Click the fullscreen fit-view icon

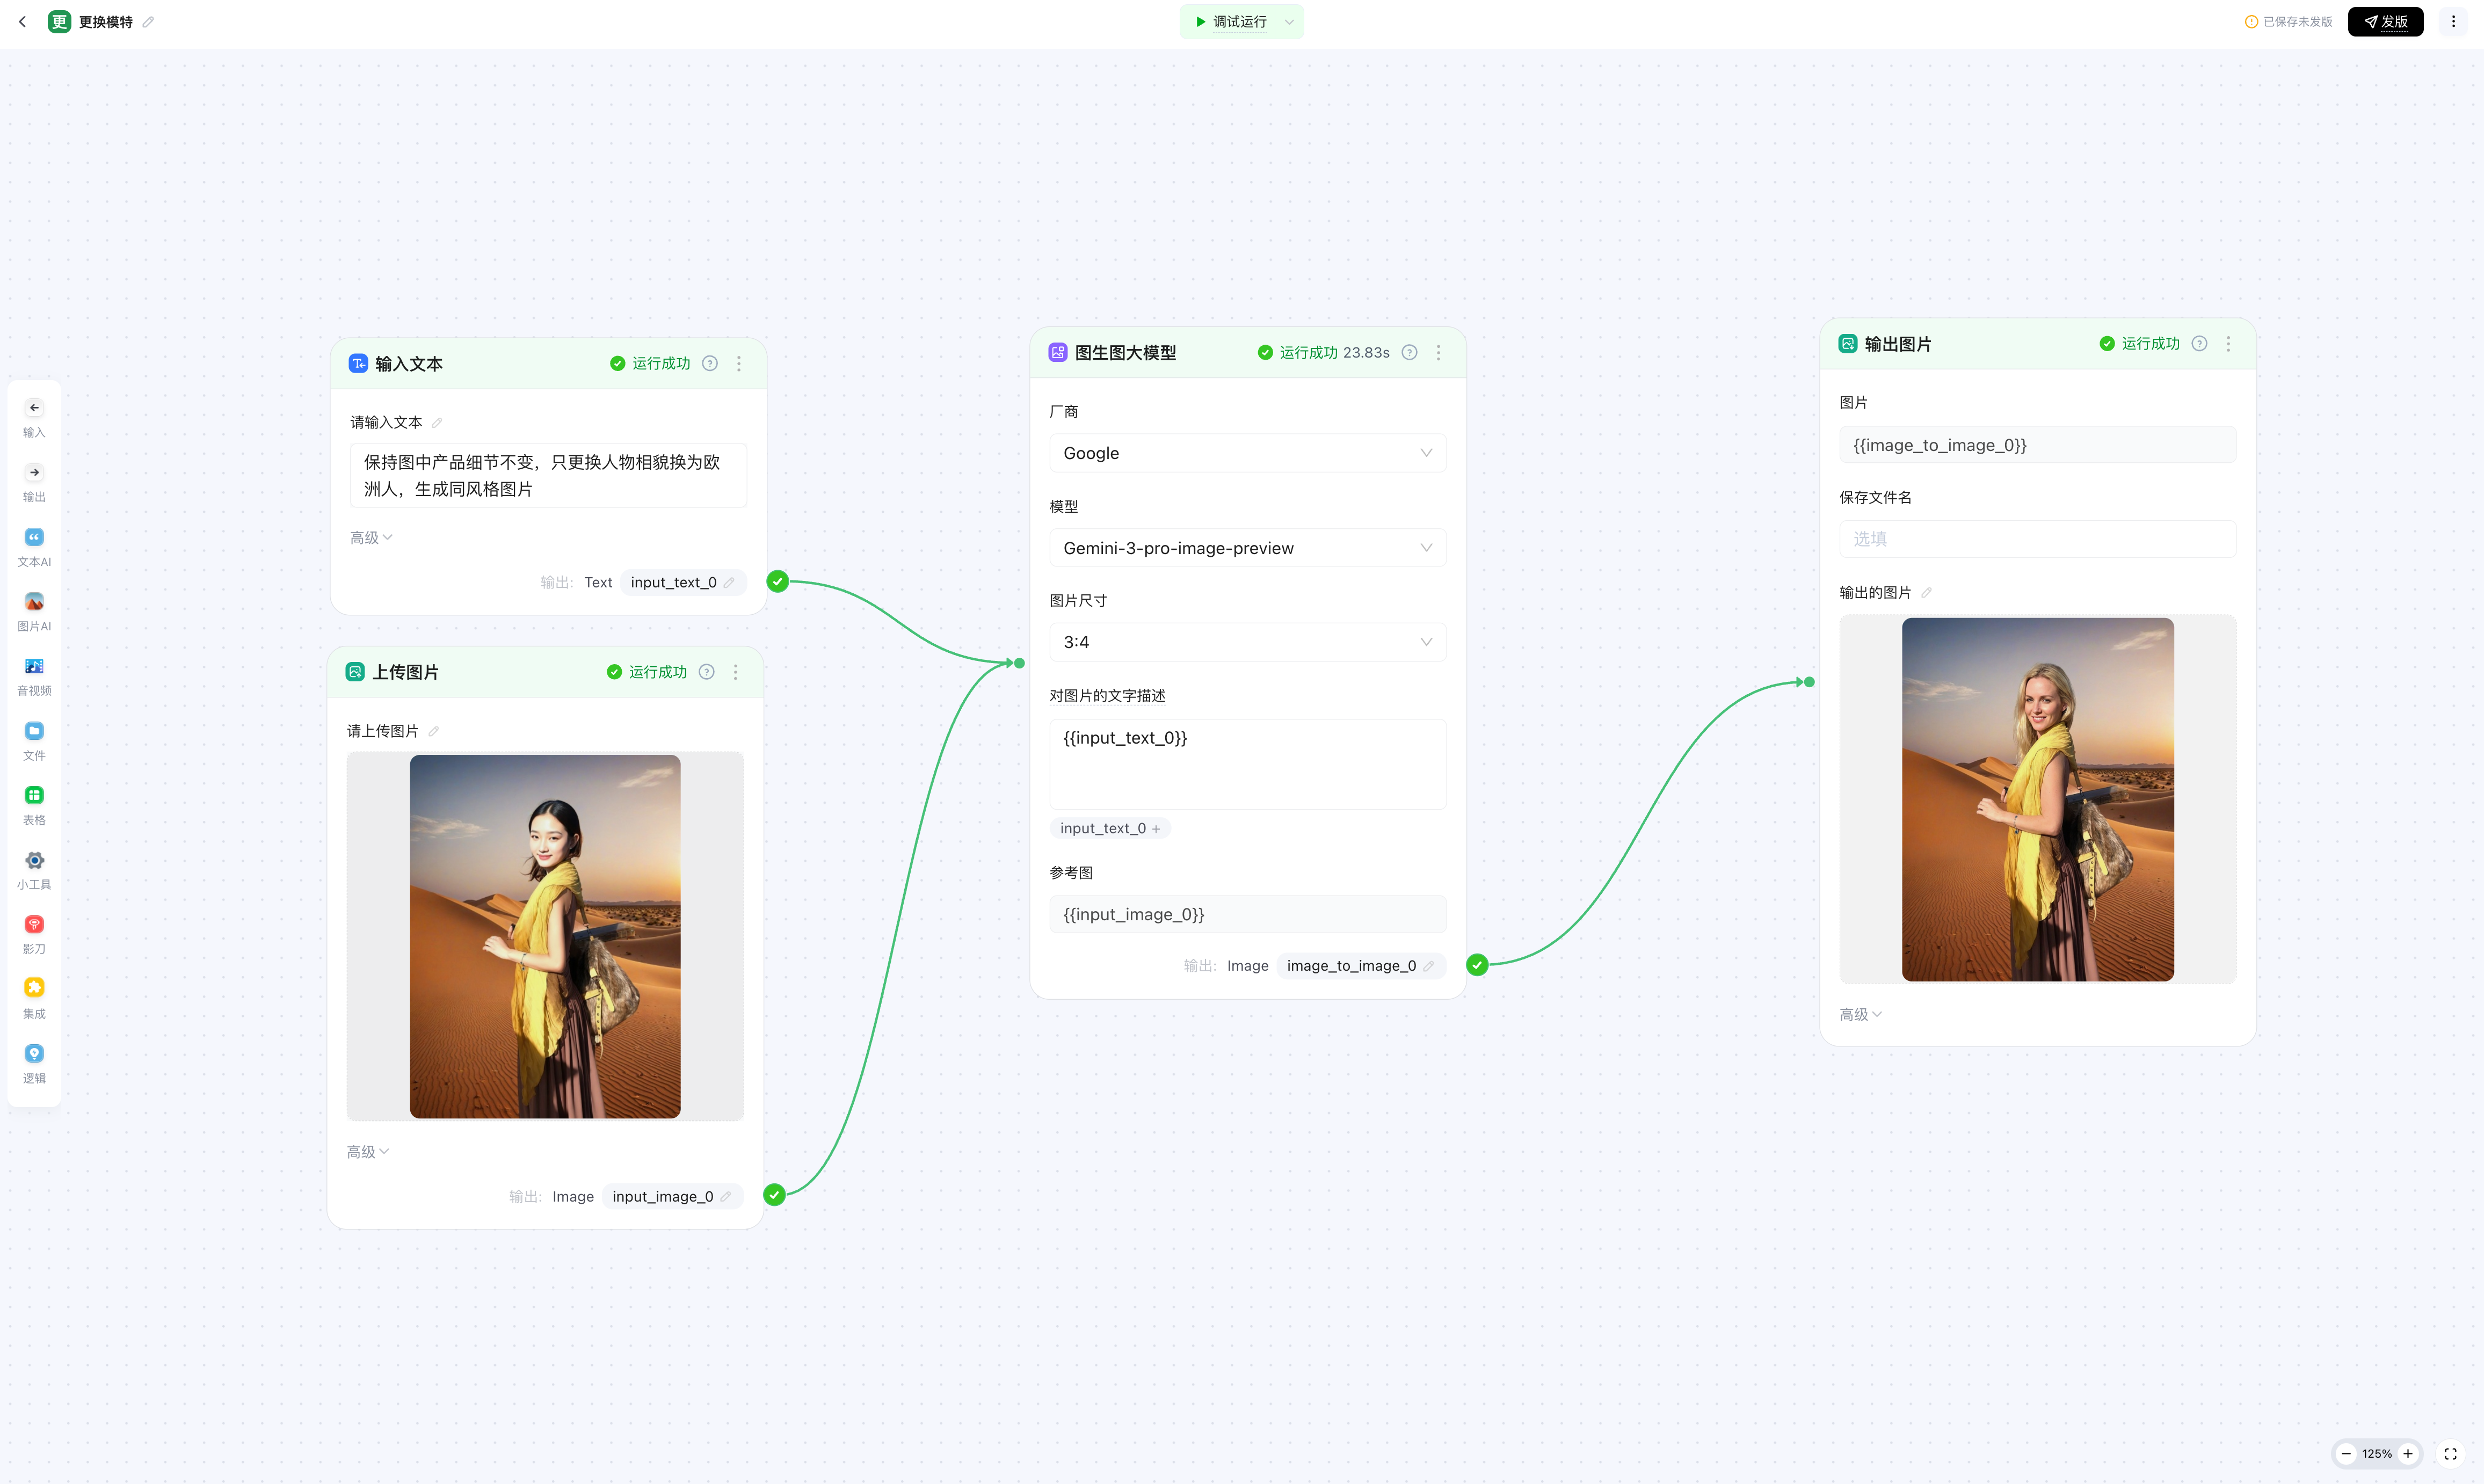2450,1454
